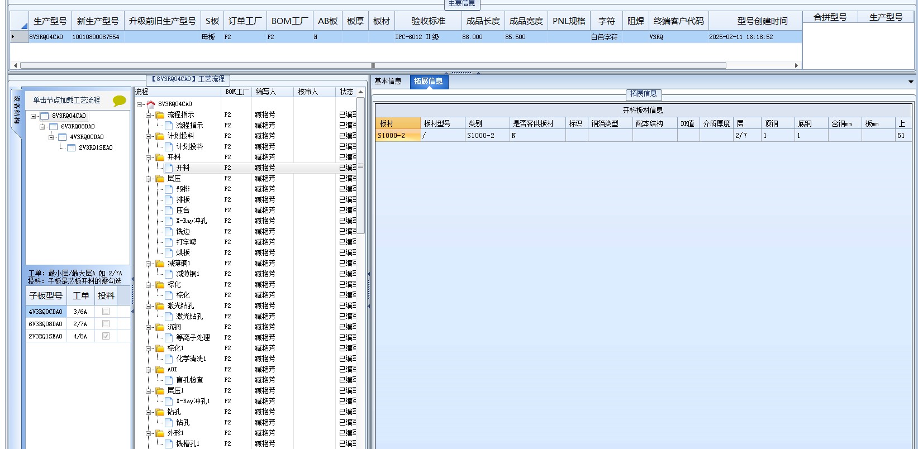The height and width of the screenshot is (449, 918).
Task: Select the 减薄铜1 document row in process tree
Action: point(188,274)
